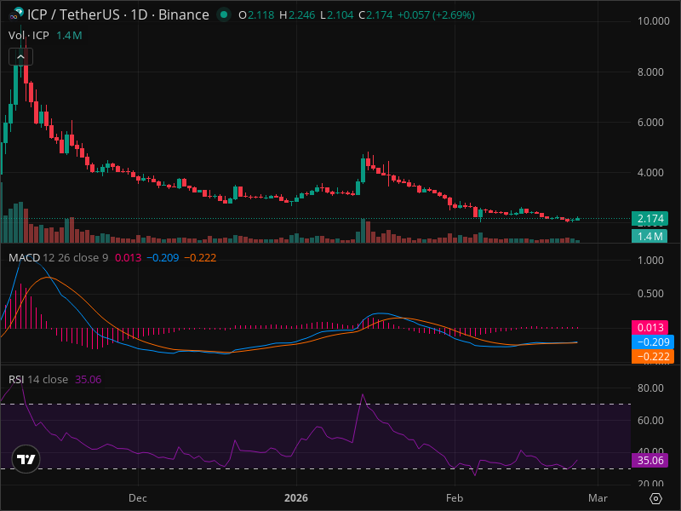Open the ICP / TetherUS symbol title
The width and height of the screenshot is (681, 511).
118,14
